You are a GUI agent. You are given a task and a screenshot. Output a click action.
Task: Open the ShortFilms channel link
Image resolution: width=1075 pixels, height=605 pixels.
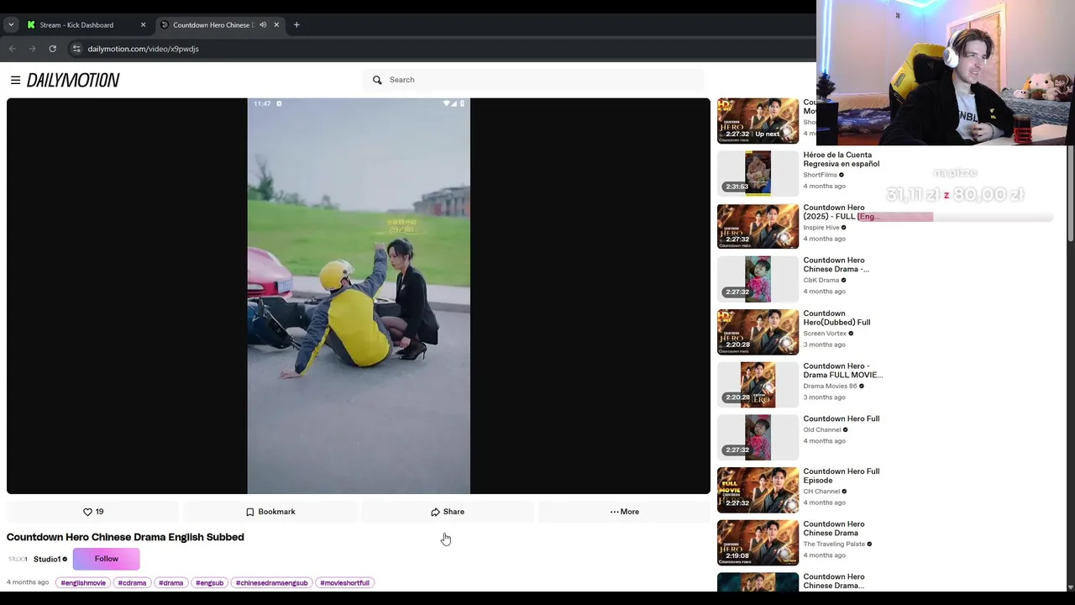820,175
